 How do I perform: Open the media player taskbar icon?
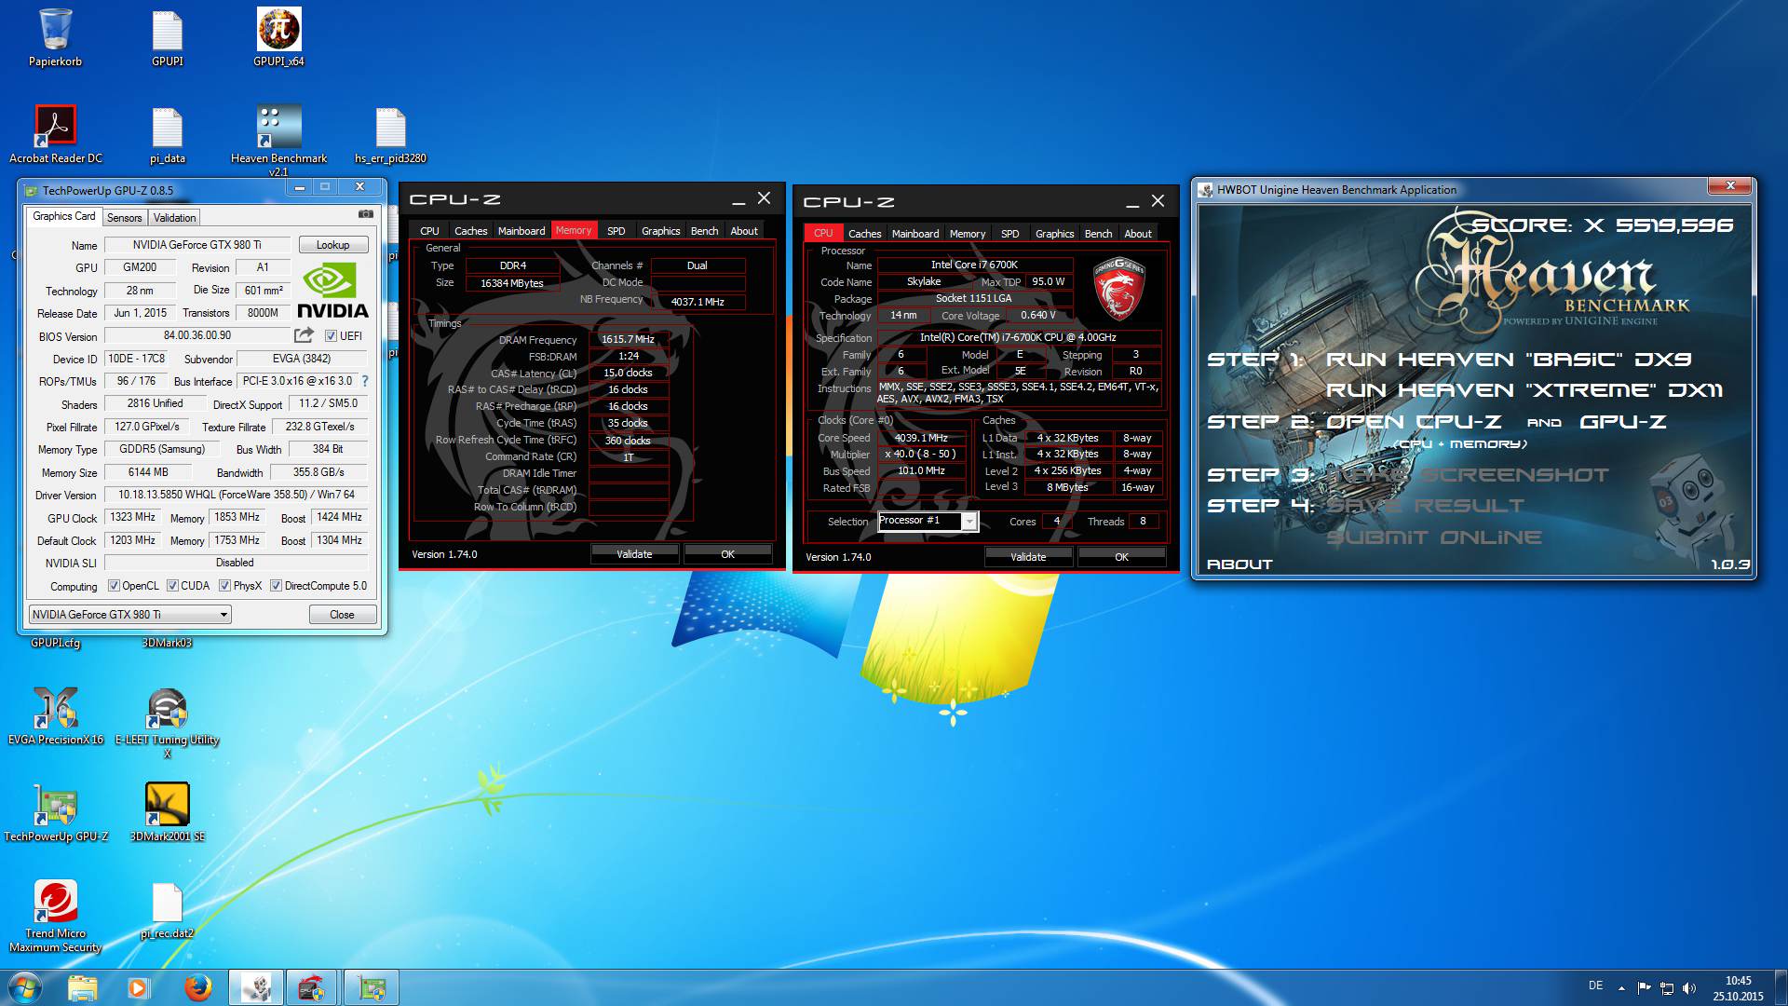click(138, 987)
